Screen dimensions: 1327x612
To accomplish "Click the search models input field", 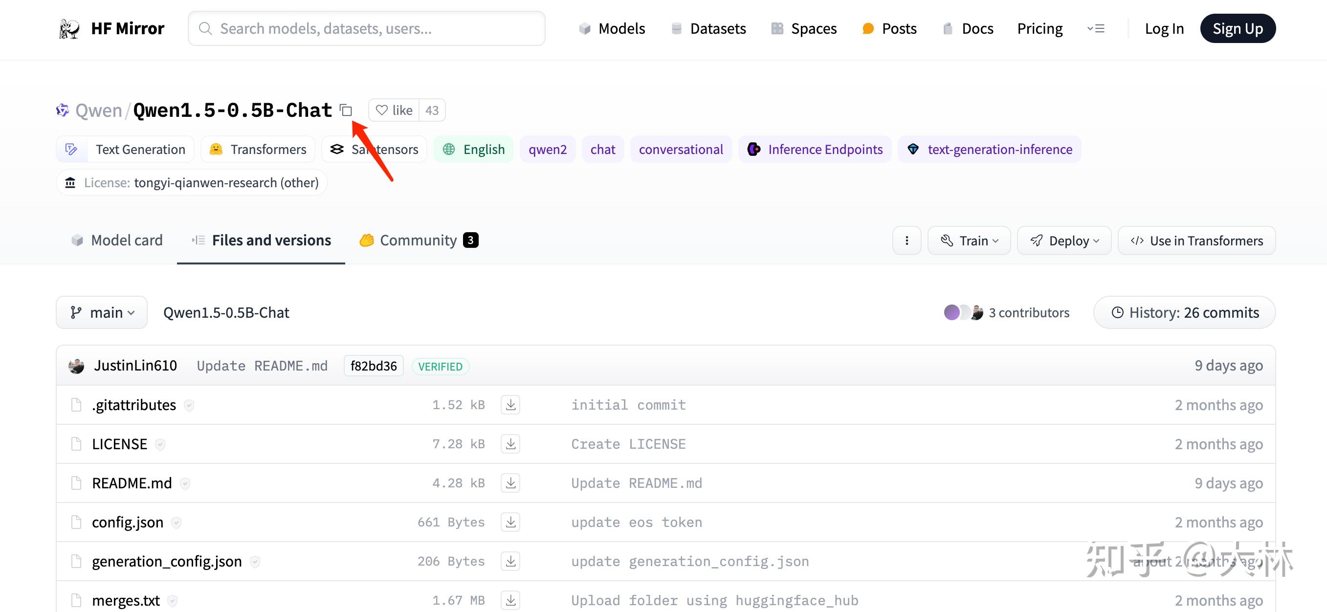I will pos(366,28).
